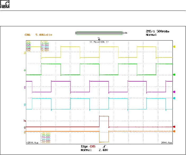Viewport: 186px width, 155px height.
Task: Click the cyan CH4 legend label
Action: (28, 47)
